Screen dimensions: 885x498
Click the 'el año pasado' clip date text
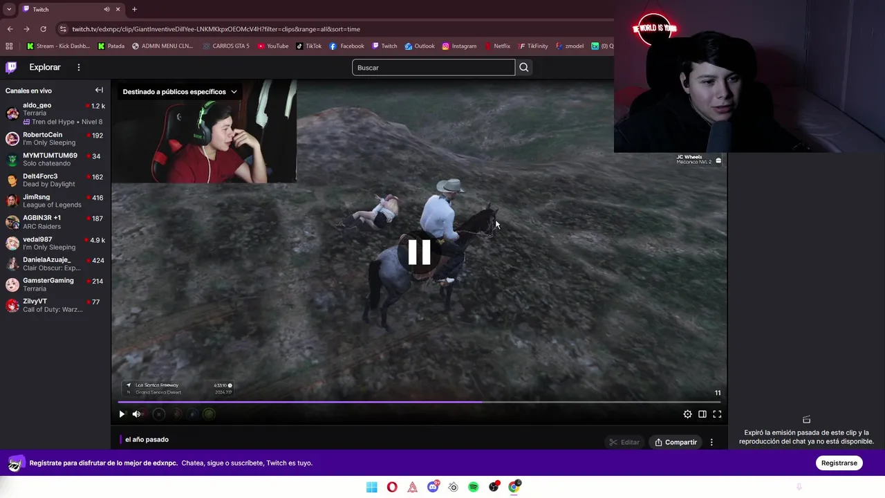(x=147, y=439)
